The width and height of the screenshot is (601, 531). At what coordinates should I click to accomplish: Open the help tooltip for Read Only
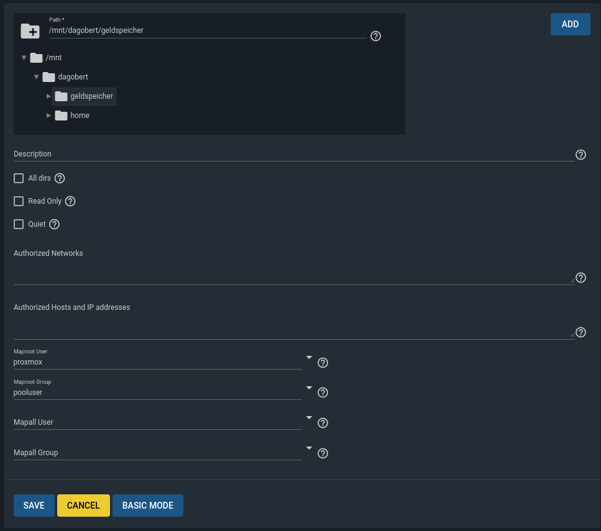point(70,201)
